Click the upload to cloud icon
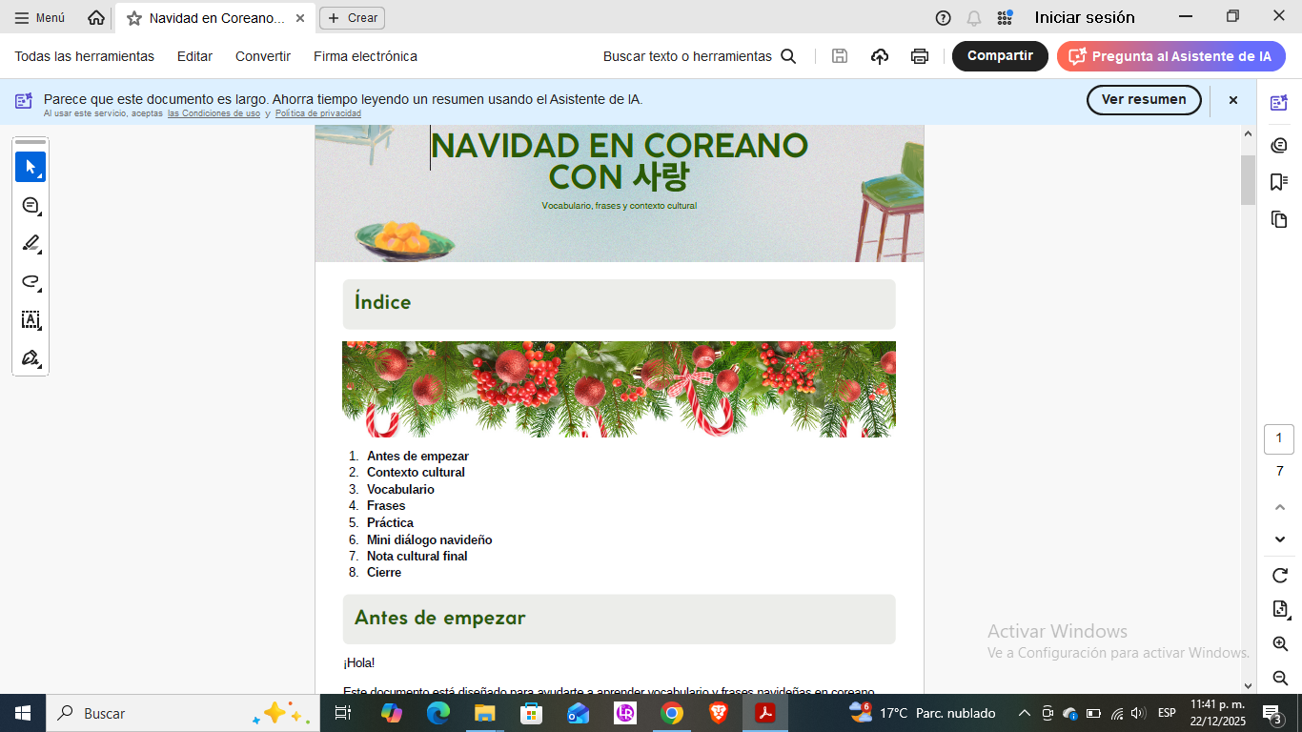 [x=880, y=56]
